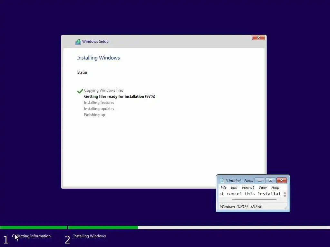Click the Notepad window resize grip
The height and width of the screenshot is (247, 330).
coord(286,208)
